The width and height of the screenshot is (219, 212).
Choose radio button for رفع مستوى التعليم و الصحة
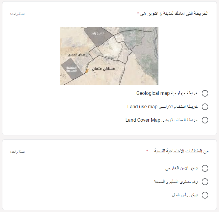click(205, 182)
